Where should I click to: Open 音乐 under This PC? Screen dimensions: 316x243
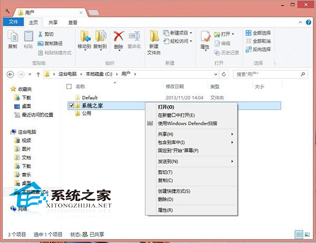23,174
